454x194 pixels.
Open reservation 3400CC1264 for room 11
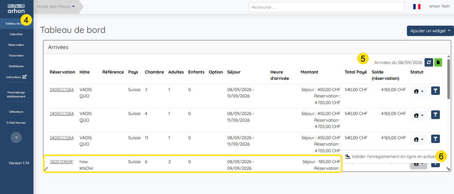[x=62, y=138]
